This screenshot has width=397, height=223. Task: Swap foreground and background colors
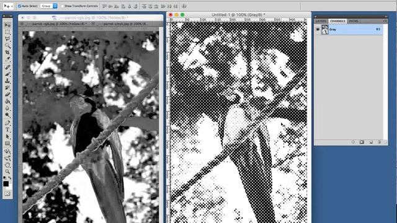pos(10,178)
